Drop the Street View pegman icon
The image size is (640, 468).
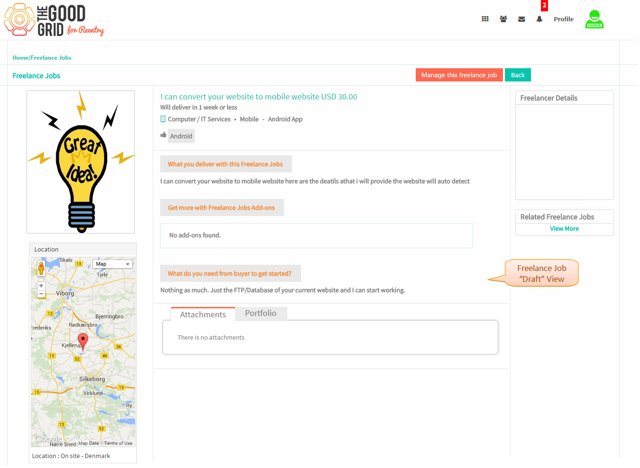pyautogui.click(x=41, y=268)
